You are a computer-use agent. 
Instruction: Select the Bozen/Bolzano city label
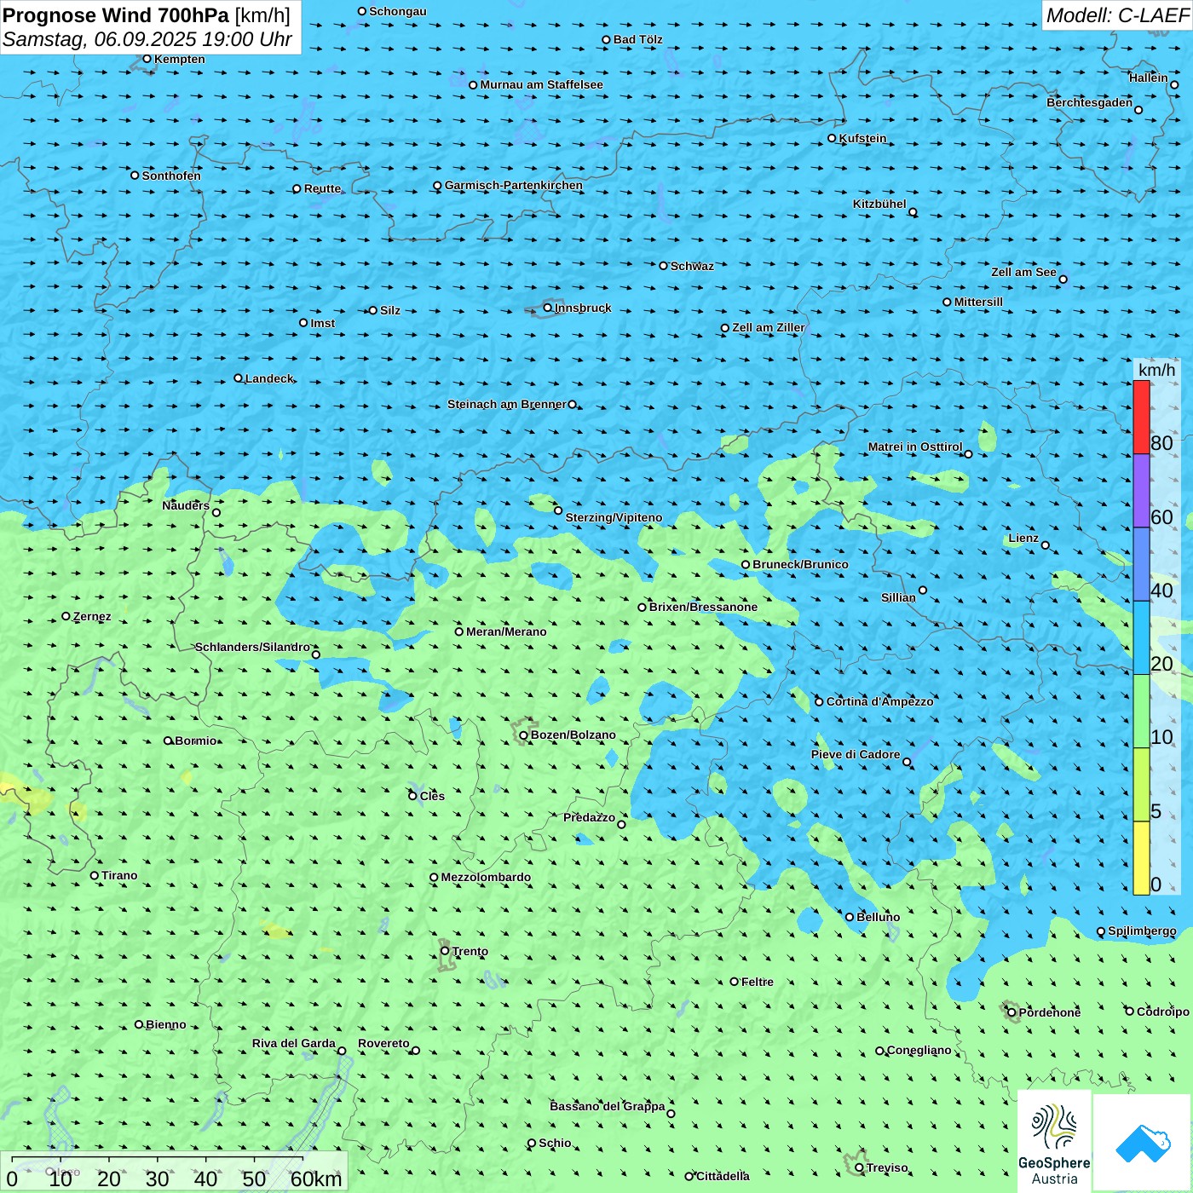573,735
